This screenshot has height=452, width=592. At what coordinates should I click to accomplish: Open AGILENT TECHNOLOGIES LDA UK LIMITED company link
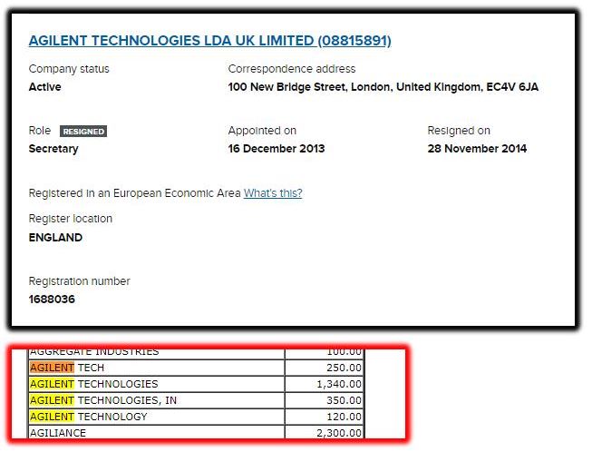(210, 41)
